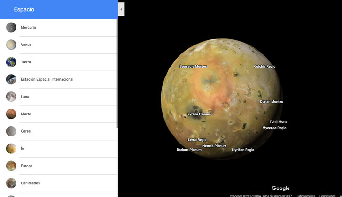Click the Boosaule Montes label
The image size is (342, 197).
pyautogui.click(x=193, y=67)
